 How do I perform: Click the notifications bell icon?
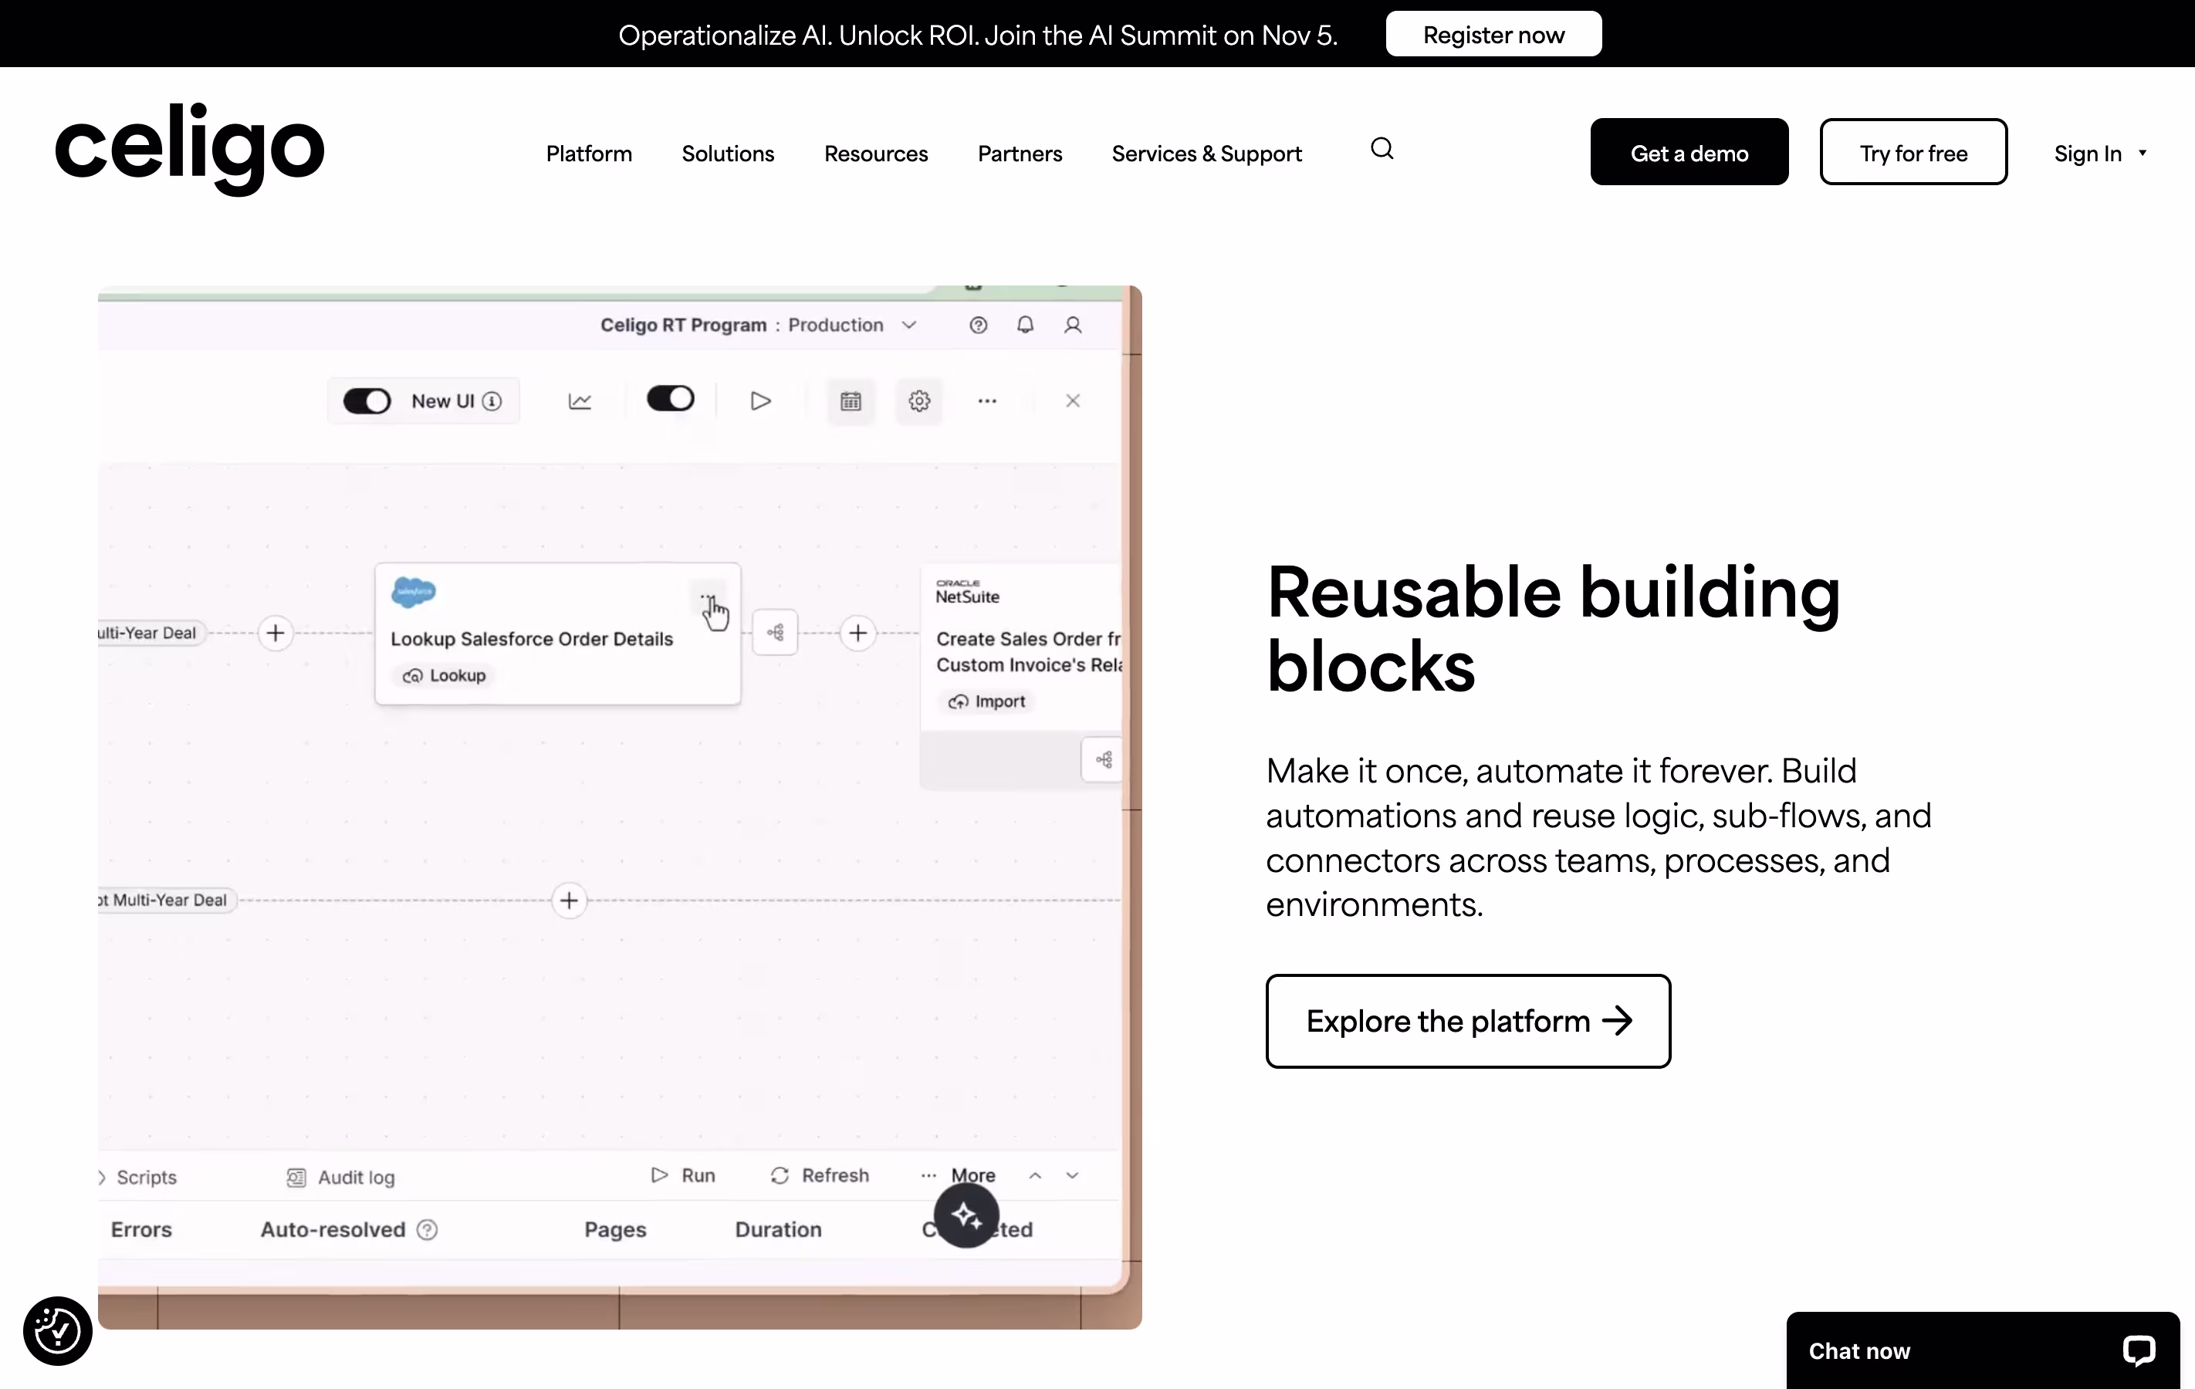click(x=1026, y=326)
